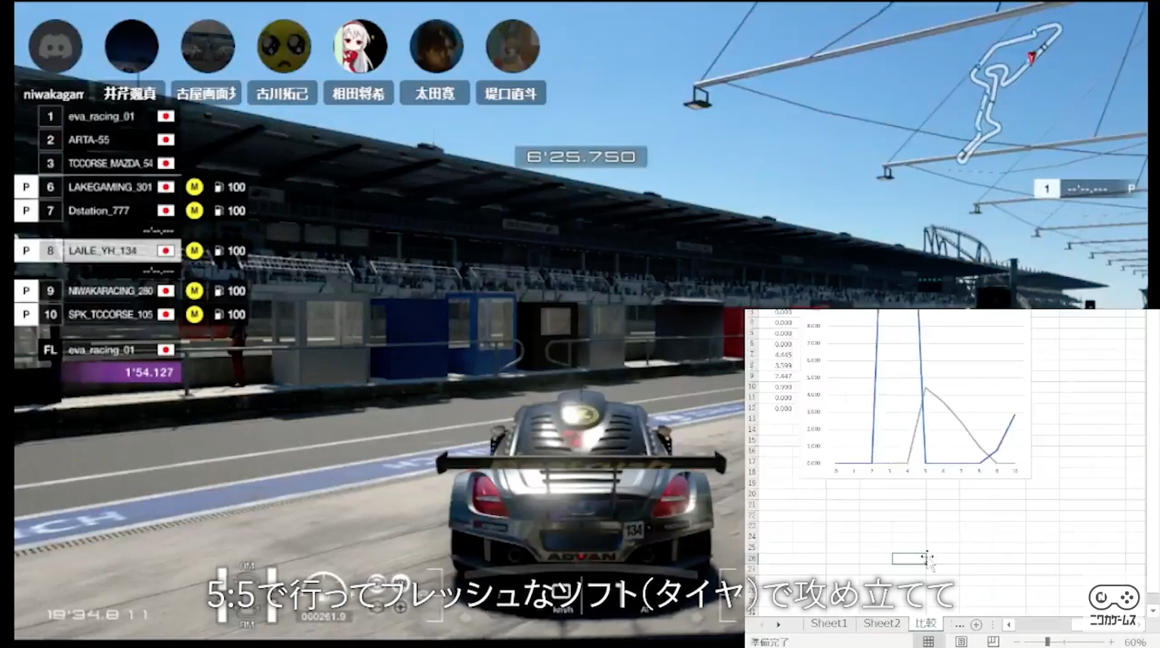Viewport: 1160px width, 648px height.
Task: Click the medium tire icon for Dstation_777
Action: pos(194,211)
